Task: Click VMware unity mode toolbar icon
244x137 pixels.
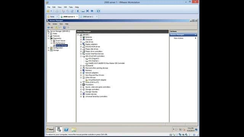Action: tap(92, 11)
